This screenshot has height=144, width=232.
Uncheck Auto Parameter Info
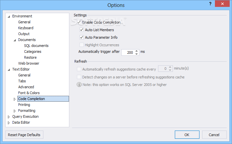(x=82, y=37)
